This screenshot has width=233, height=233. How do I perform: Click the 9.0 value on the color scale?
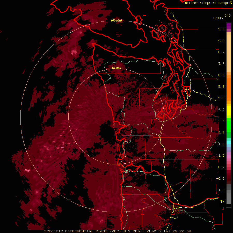[221, 41]
